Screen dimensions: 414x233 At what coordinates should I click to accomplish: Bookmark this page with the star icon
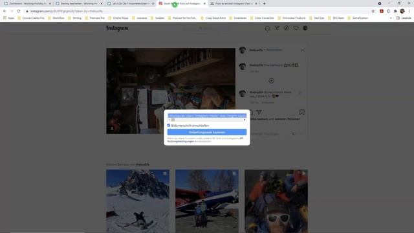(373, 11)
